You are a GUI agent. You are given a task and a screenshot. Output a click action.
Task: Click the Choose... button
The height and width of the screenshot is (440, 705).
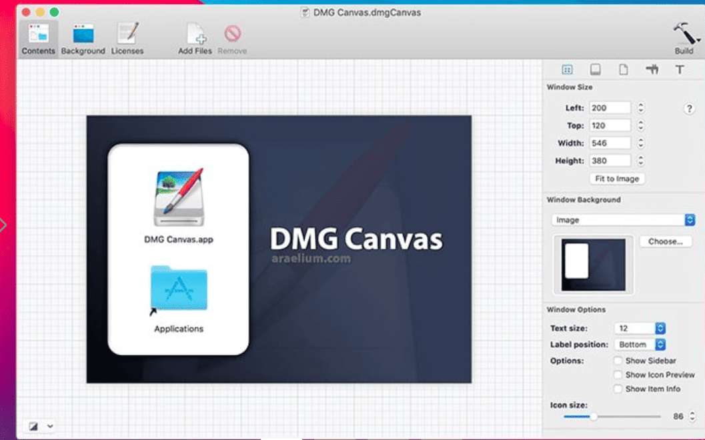coord(666,241)
